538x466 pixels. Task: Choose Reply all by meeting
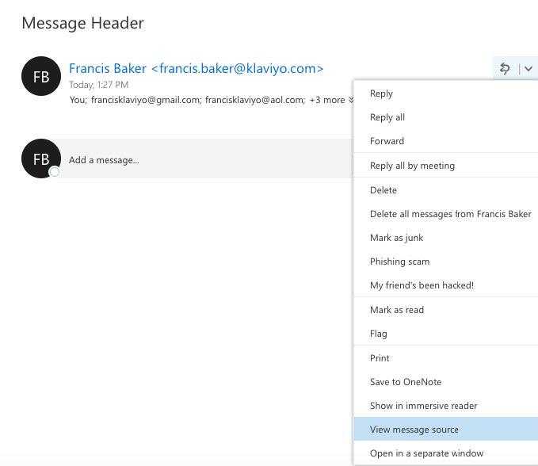coord(412,166)
